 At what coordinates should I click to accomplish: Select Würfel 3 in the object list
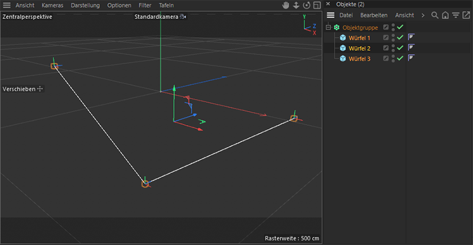tap(359, 58)
